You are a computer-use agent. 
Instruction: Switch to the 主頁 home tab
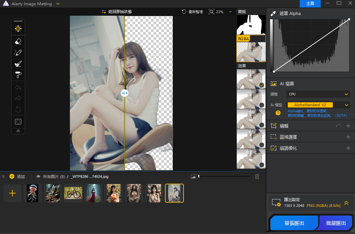pos(310,4)
